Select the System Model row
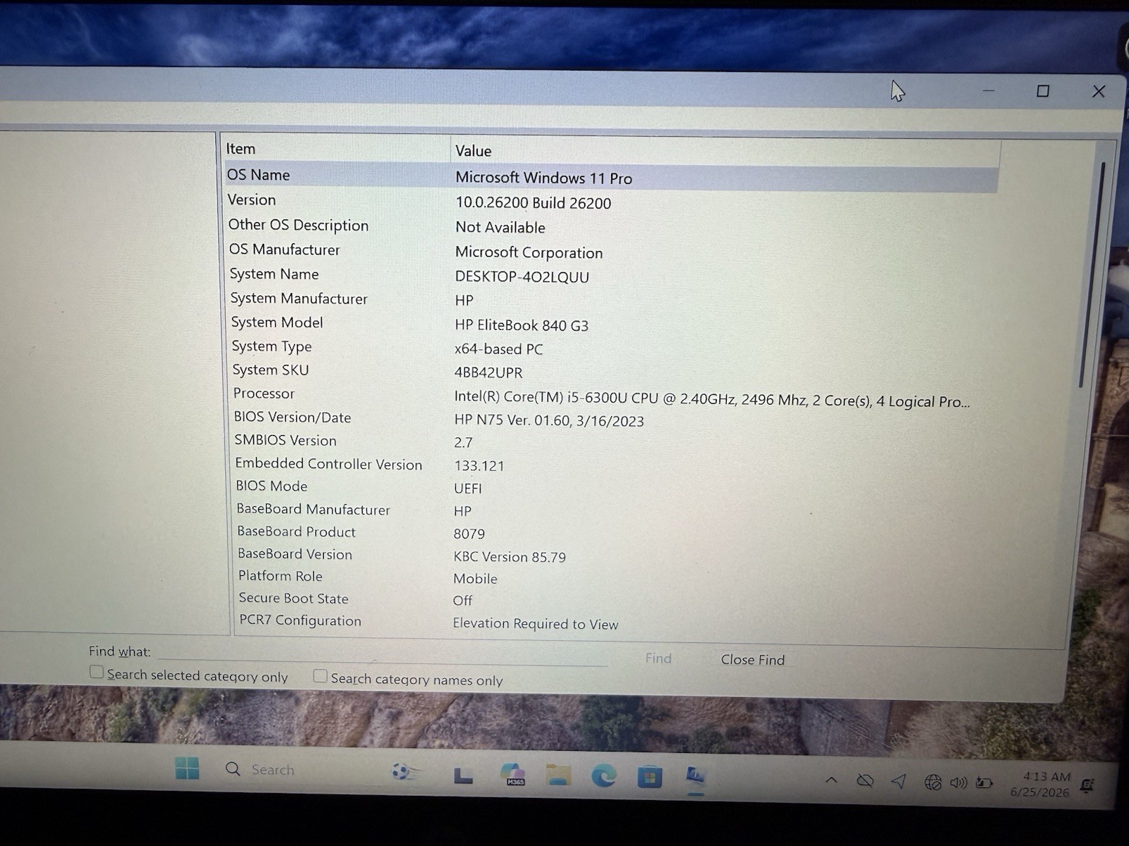Viewport: 1129px width, 846px height. [612, 324]
